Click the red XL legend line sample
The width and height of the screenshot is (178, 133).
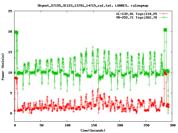point(164,14)
